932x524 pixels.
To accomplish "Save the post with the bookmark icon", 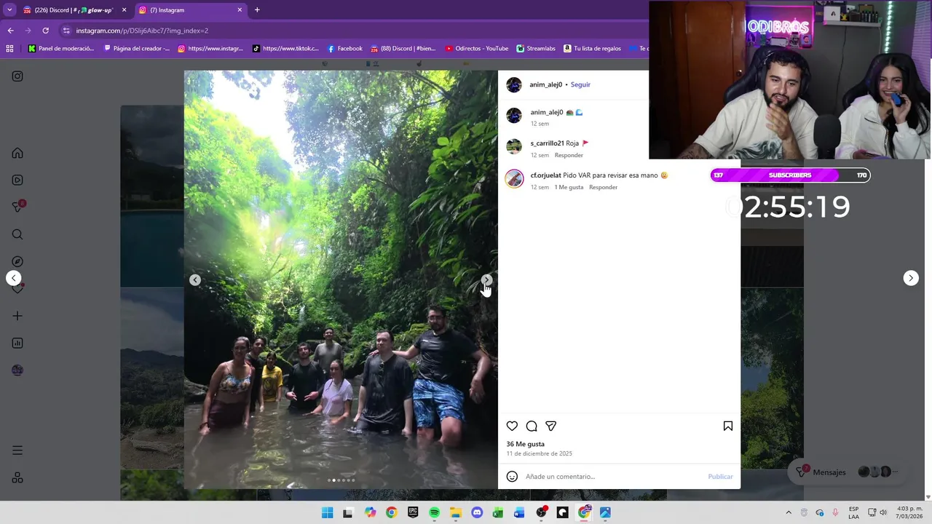I will (728, 426).
